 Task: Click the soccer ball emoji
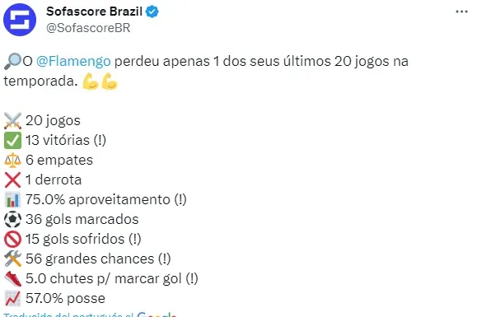point(12,219)
